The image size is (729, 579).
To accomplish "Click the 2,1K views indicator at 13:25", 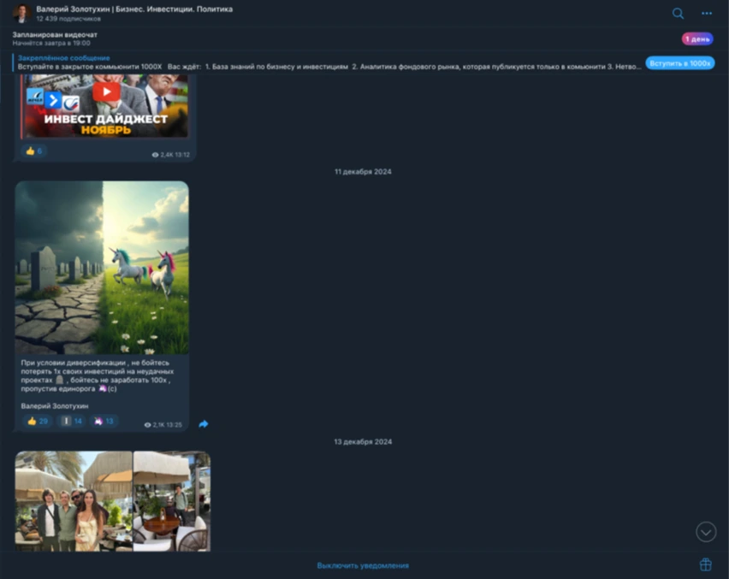I will pos(163,425).
